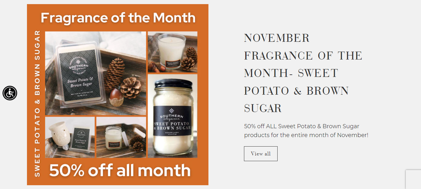Click the Sweet Potato & Brown Sugar jar label text
This screenshot has height=189, width=421.
[x=173, y=125]
